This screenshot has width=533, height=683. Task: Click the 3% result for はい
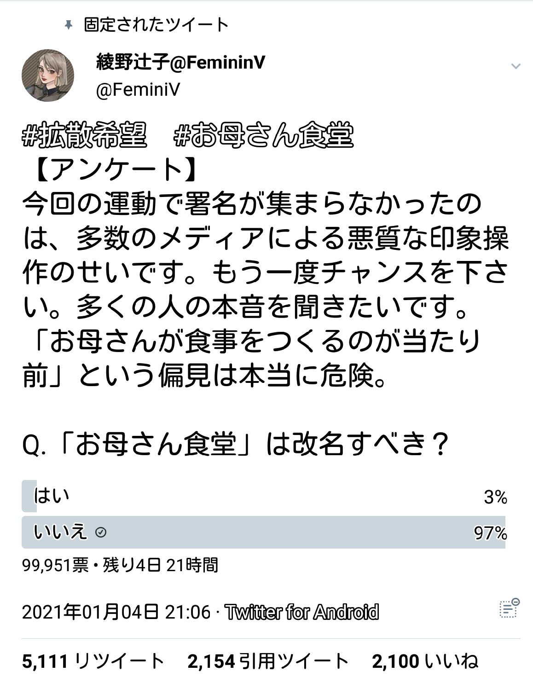point(495,497)
